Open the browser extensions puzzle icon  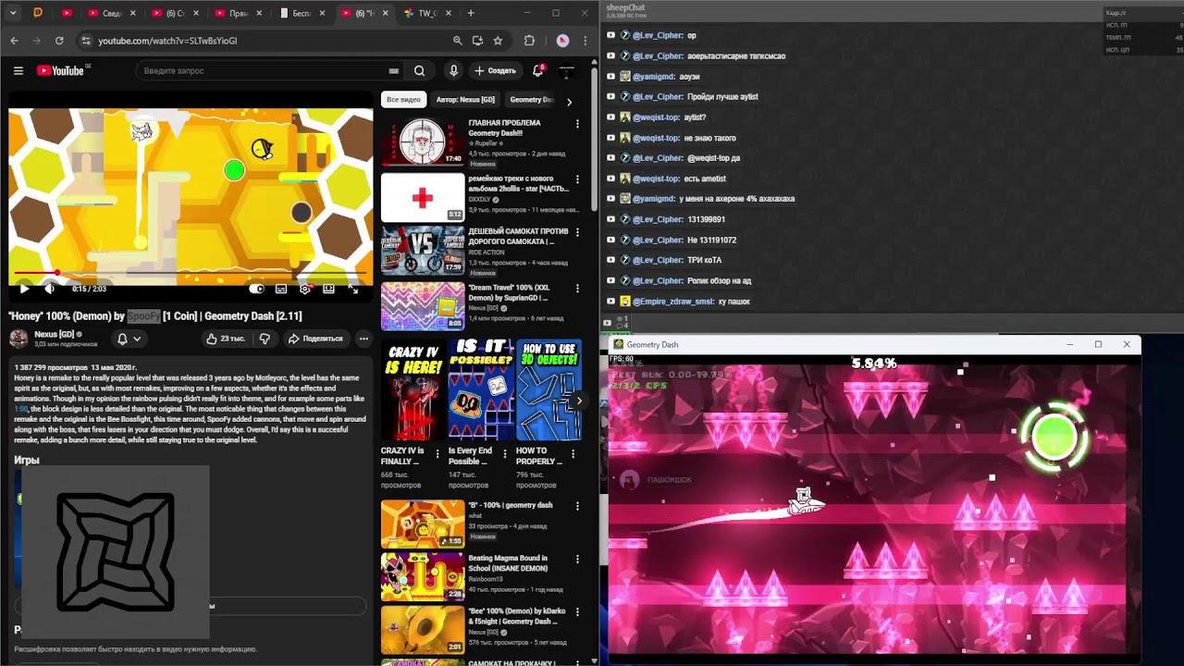pos(529,41)
